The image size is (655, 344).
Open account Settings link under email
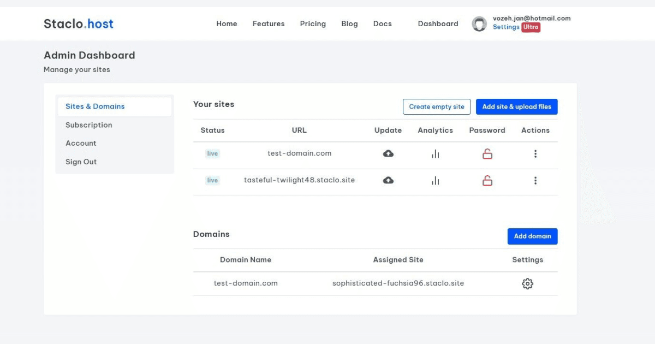[506, 27]
